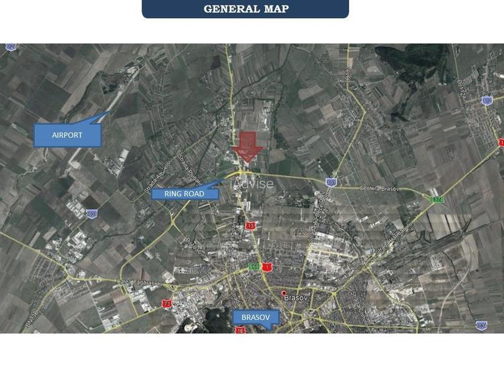
Task: Click the green E68 road shield
Action: pos(254,267)
